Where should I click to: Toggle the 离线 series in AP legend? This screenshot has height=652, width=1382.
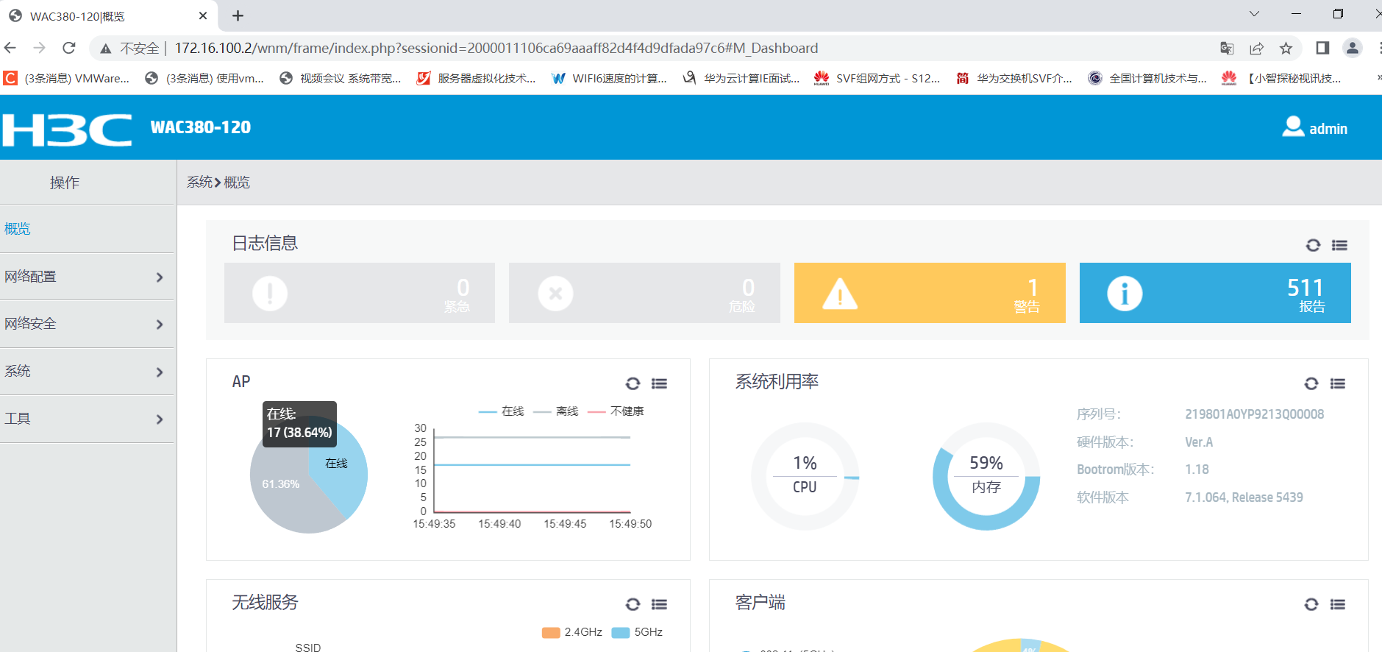coord(555,411)
